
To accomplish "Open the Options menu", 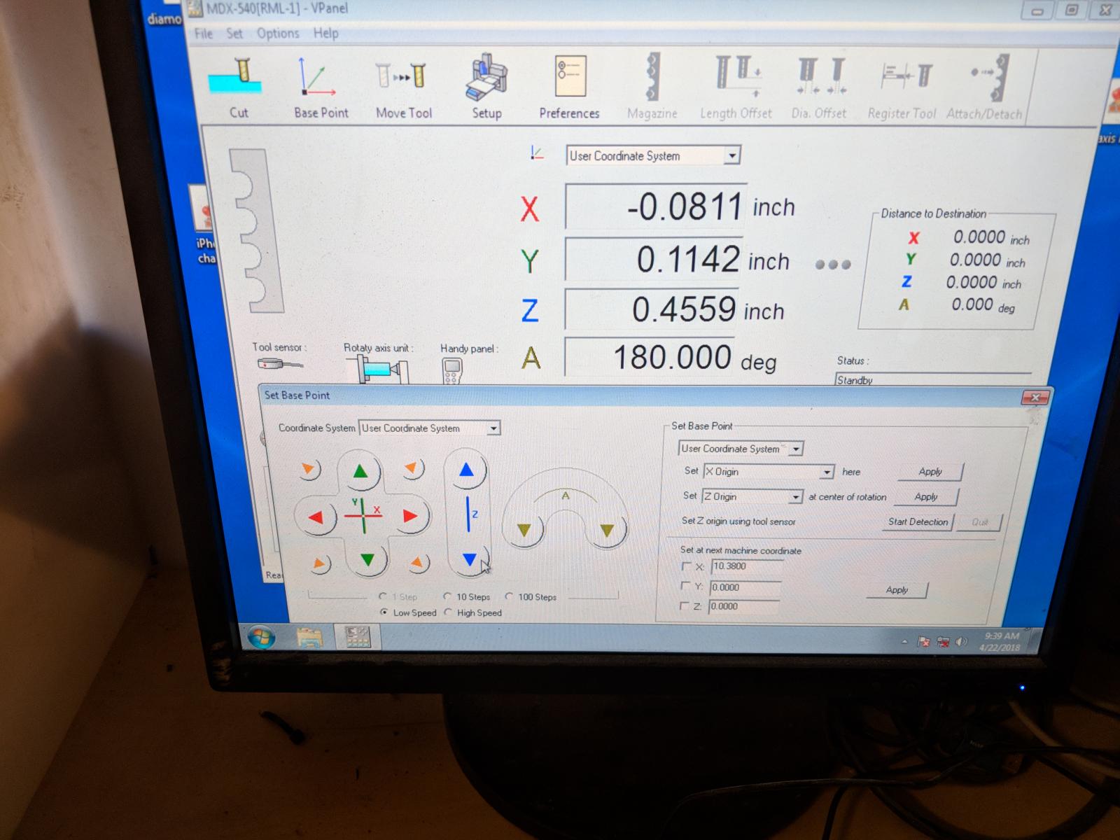I will coord(277,34).
